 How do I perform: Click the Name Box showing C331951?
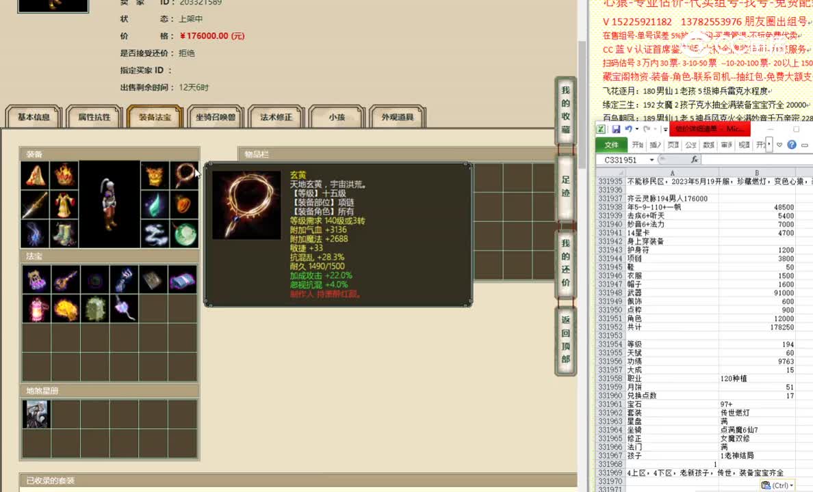pos(621,160)
